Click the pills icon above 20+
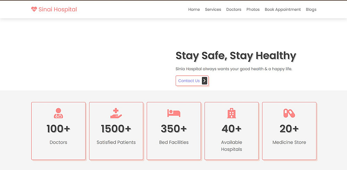The width and height of the screenshot is (347, 170). [289, 113]
